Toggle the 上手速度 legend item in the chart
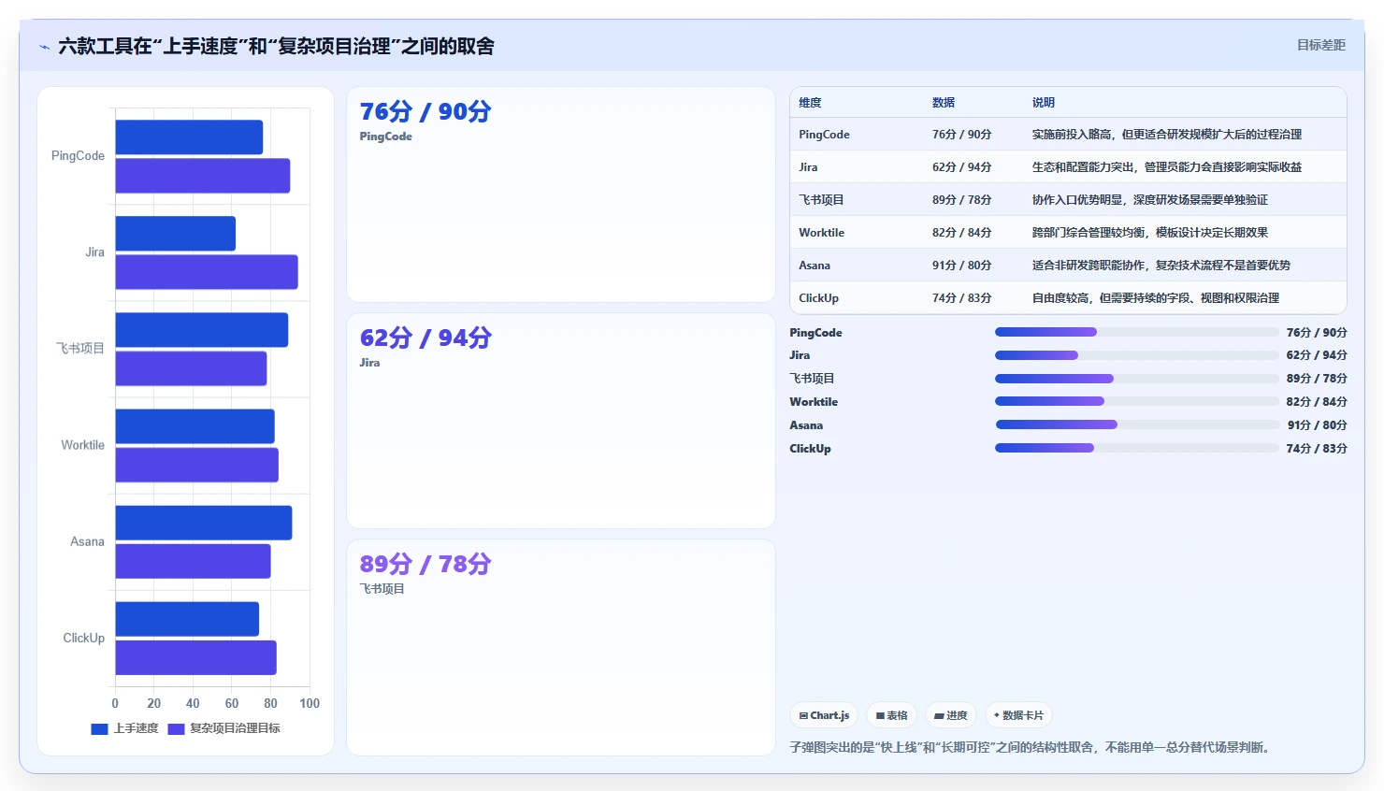 pos(124,728)
